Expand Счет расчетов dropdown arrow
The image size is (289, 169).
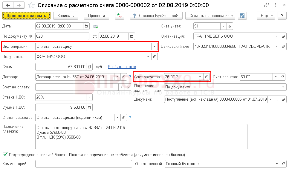[x=200, y=77]
